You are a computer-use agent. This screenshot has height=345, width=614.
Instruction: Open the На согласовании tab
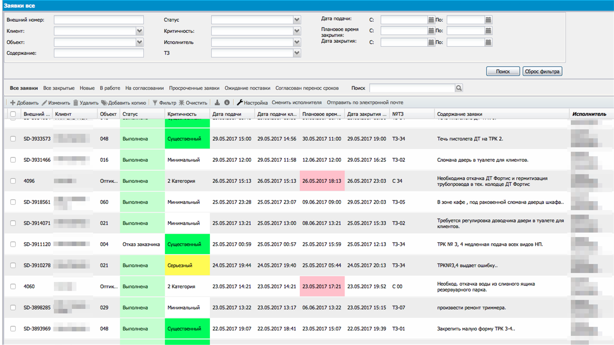(145, 88)
